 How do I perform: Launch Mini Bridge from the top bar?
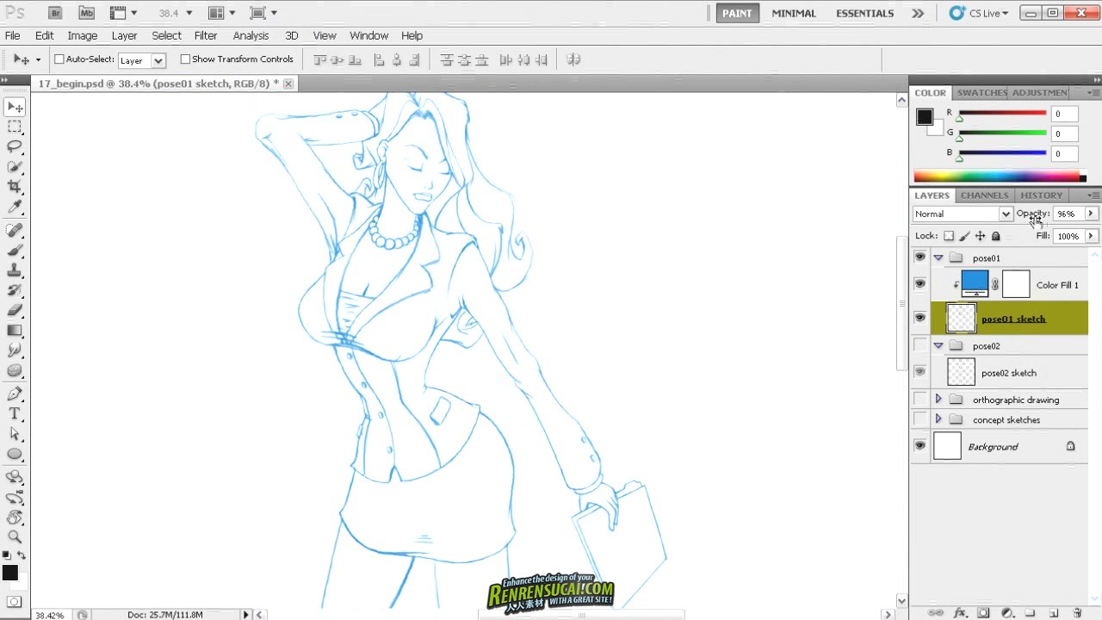point(86,13)
